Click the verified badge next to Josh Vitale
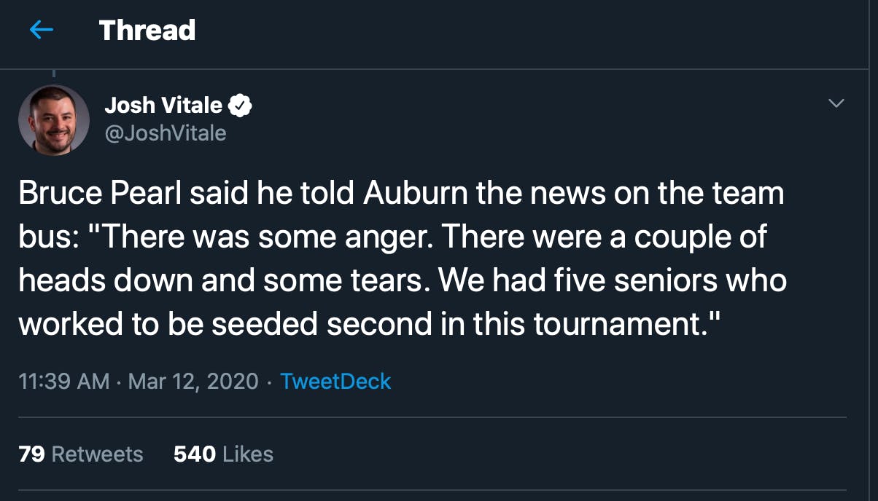Screen dimensions: 878x501 241,106
